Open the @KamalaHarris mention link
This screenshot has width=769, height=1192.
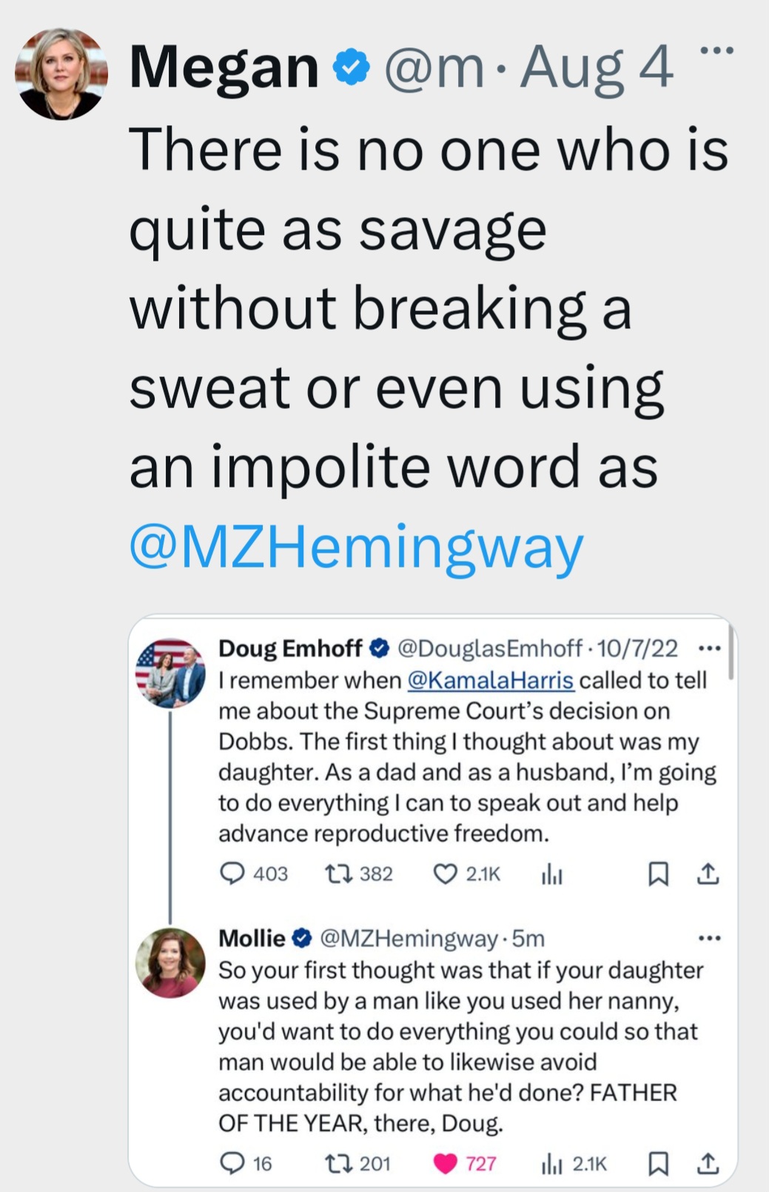point(490,680)
